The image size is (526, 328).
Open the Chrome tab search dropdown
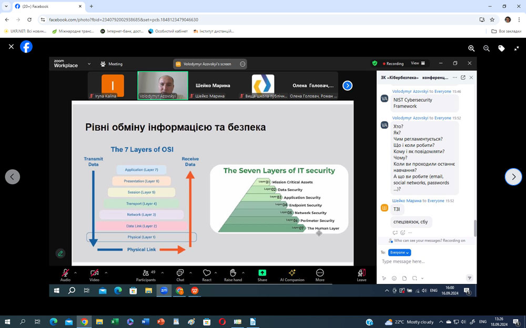[6, 6]
